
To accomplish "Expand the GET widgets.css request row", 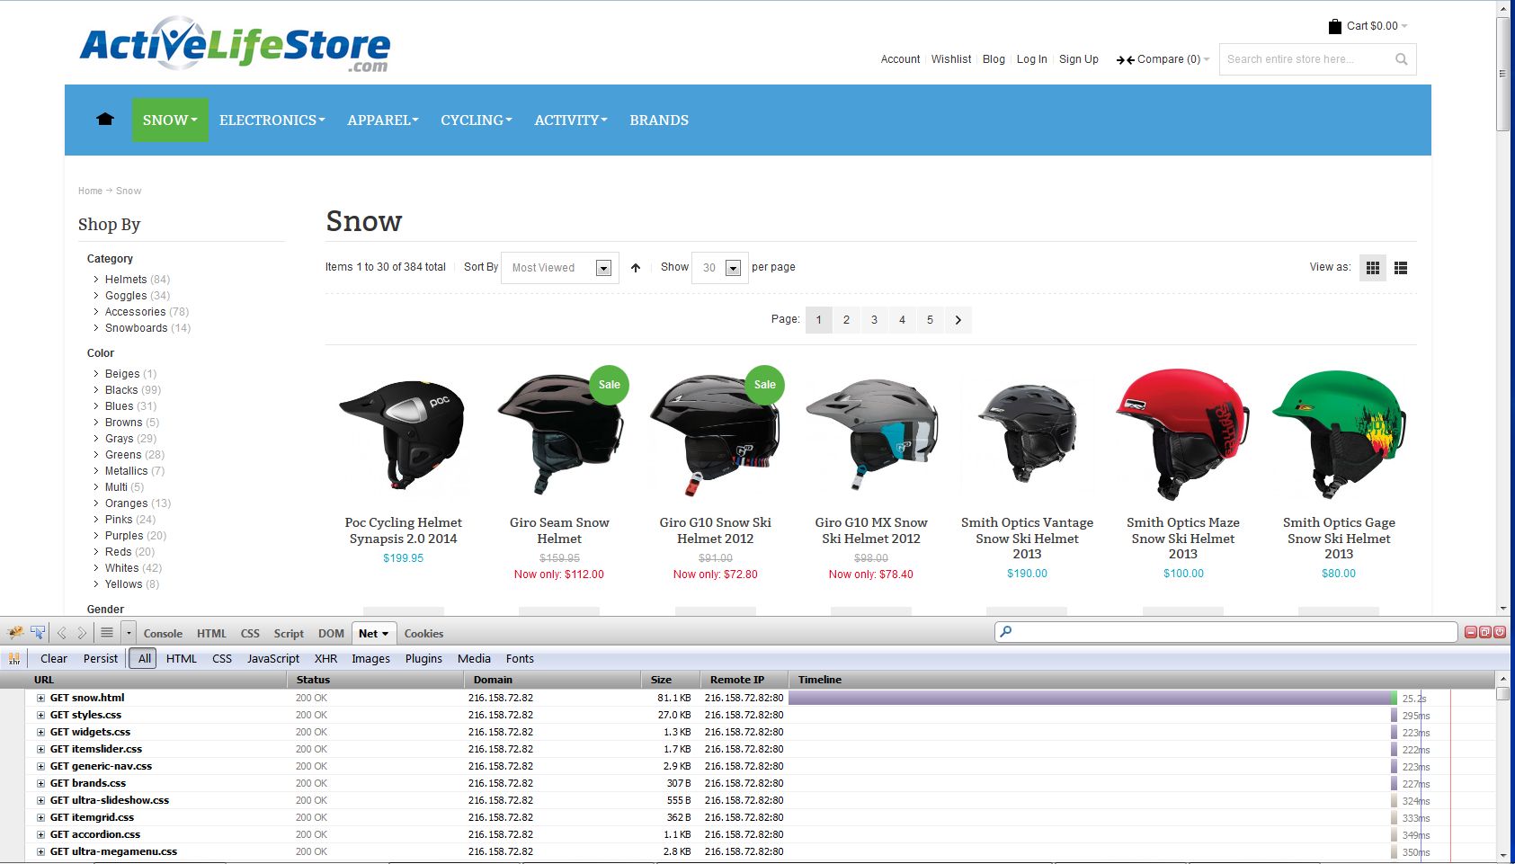I will click(x=40, y=732).
